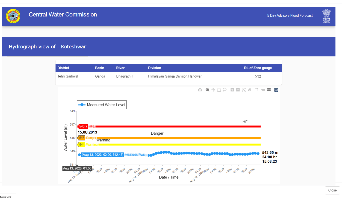
Task: Toggle Measured Water Level legend entry
Action: [102, 105]
